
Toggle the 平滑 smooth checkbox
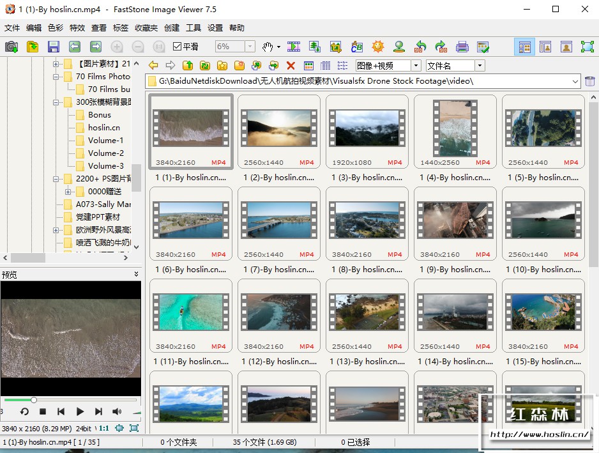click(x=178, y=47)
